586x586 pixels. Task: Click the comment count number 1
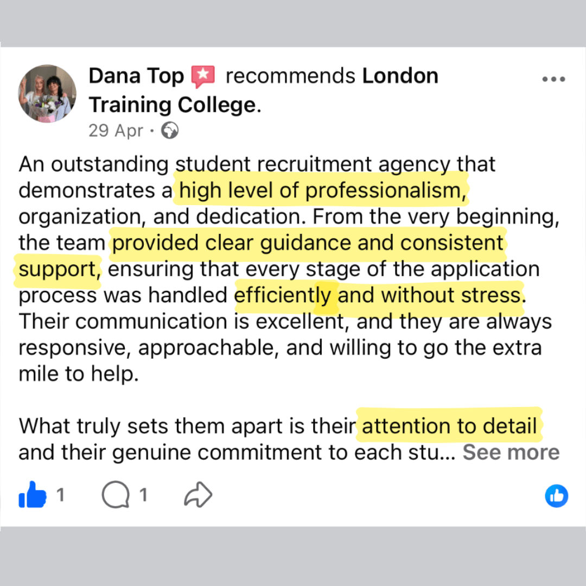(143, 495)
